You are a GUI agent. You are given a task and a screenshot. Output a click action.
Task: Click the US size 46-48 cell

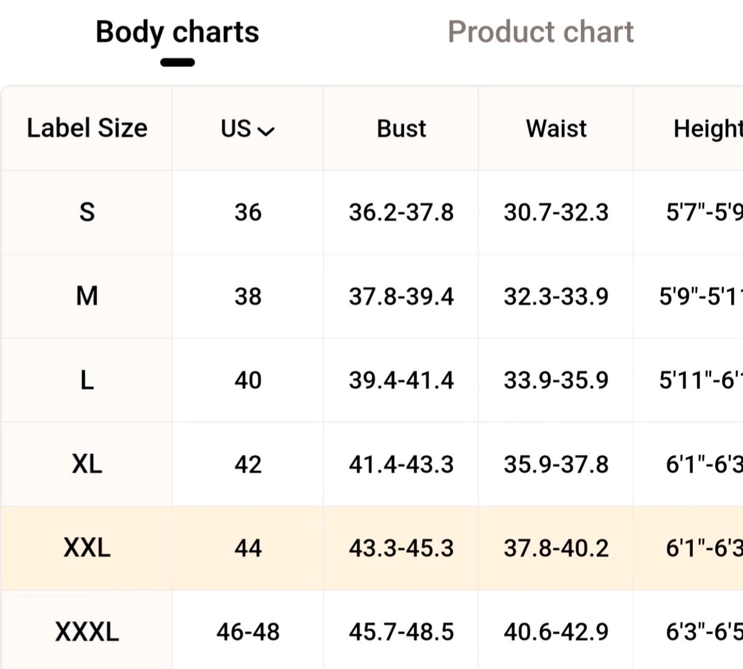point(248,631)
